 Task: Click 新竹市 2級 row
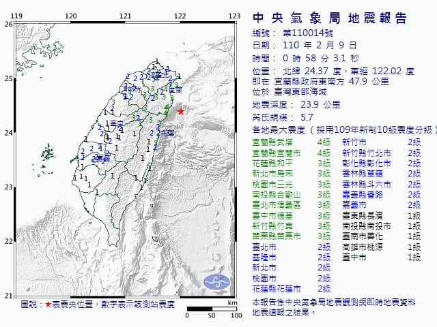click(382, 142)
